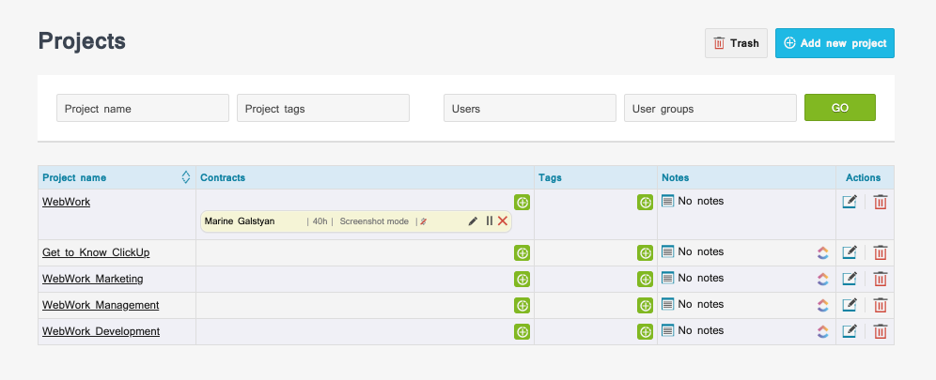Click ClickUp logo in Get to Know ClickUp row
The image size is (936, 380).
point(823,253)
